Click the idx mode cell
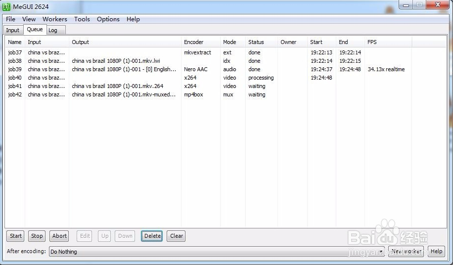 (x=226, y=61)
